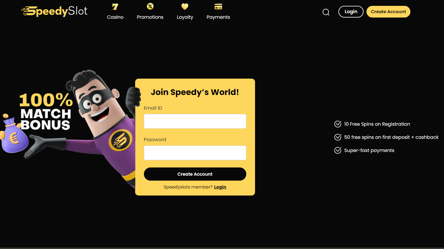Select the Payments menu label

click(218, 17)
